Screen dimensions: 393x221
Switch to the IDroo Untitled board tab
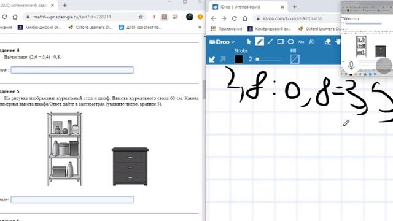click(x=240, y=7)
